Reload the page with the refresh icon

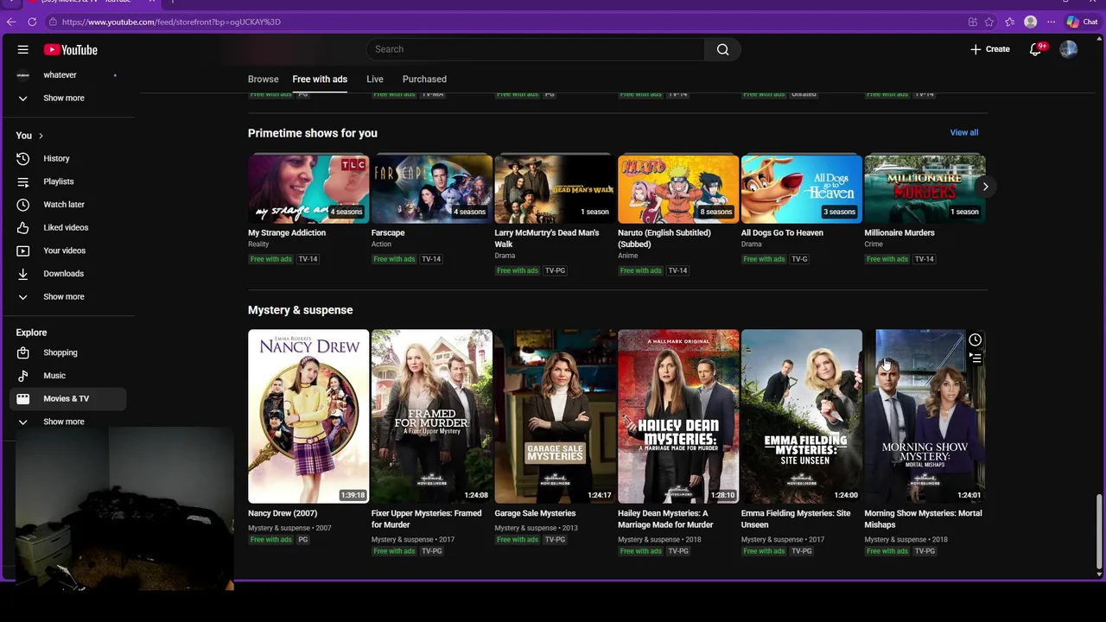pyautogui.click(x=32, y=22)
